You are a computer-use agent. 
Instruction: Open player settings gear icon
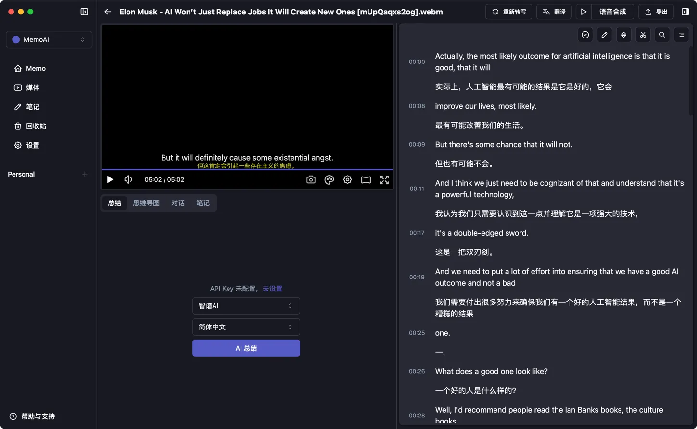tap(347, 179)
